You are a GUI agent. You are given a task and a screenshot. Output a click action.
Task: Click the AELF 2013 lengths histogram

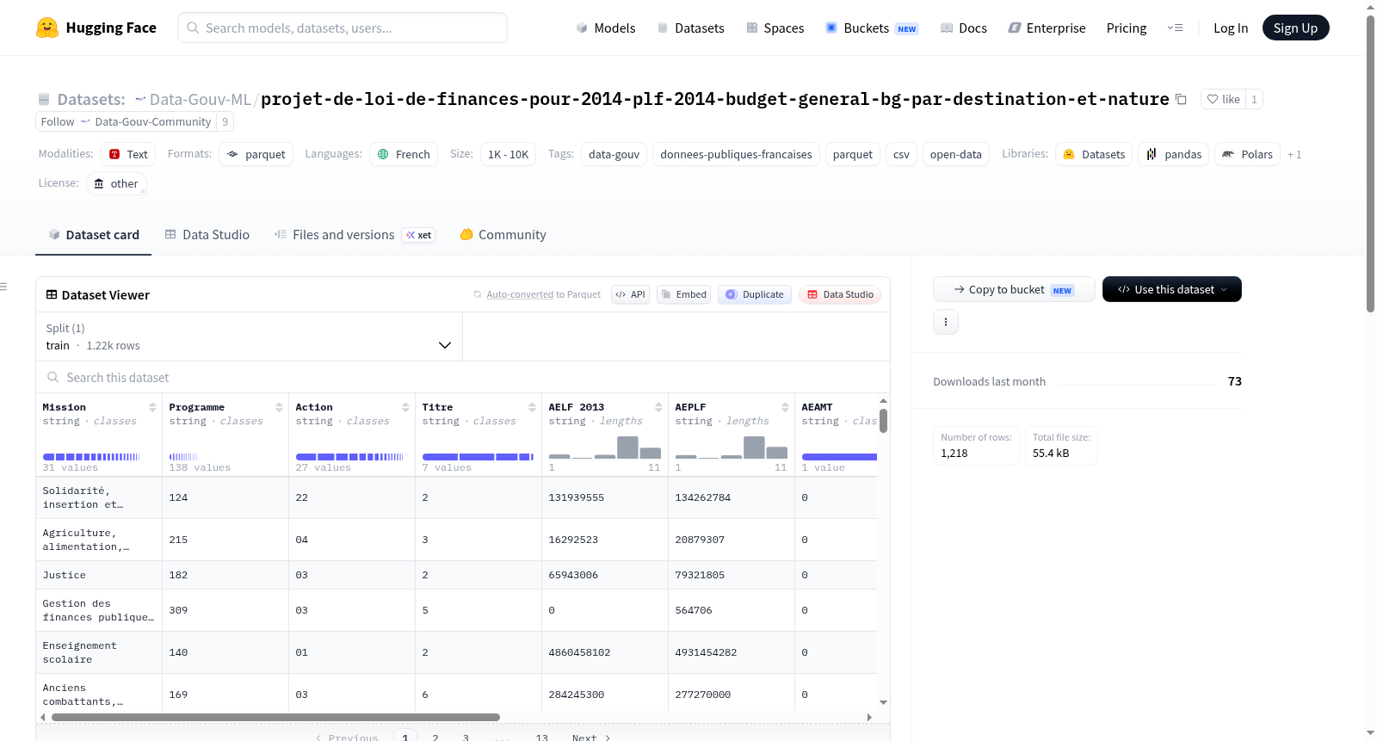605,447
